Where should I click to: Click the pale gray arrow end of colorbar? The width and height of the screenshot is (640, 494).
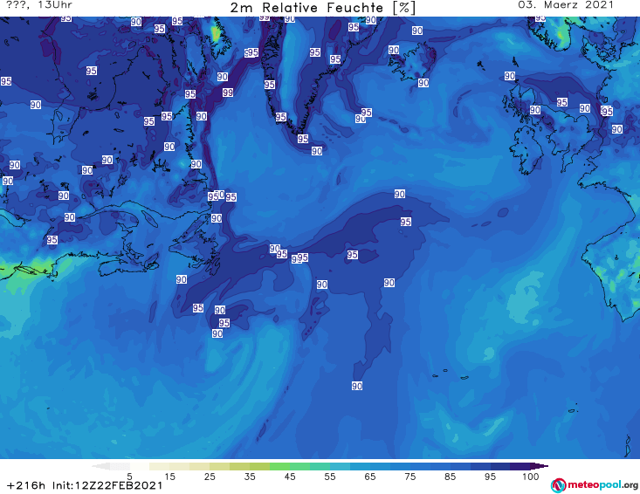101,466
